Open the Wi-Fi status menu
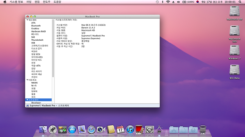Viewport: 245px width, 137px height. click(x=168, y=2)
